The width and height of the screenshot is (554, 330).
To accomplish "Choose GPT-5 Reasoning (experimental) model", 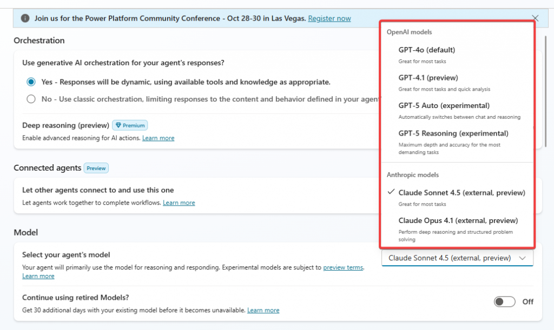I will (457, 142).
